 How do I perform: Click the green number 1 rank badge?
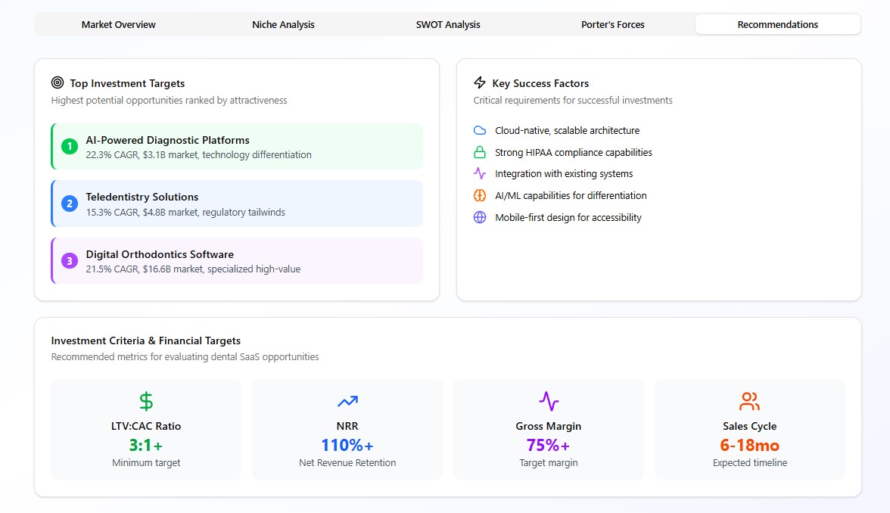[70, 147]
